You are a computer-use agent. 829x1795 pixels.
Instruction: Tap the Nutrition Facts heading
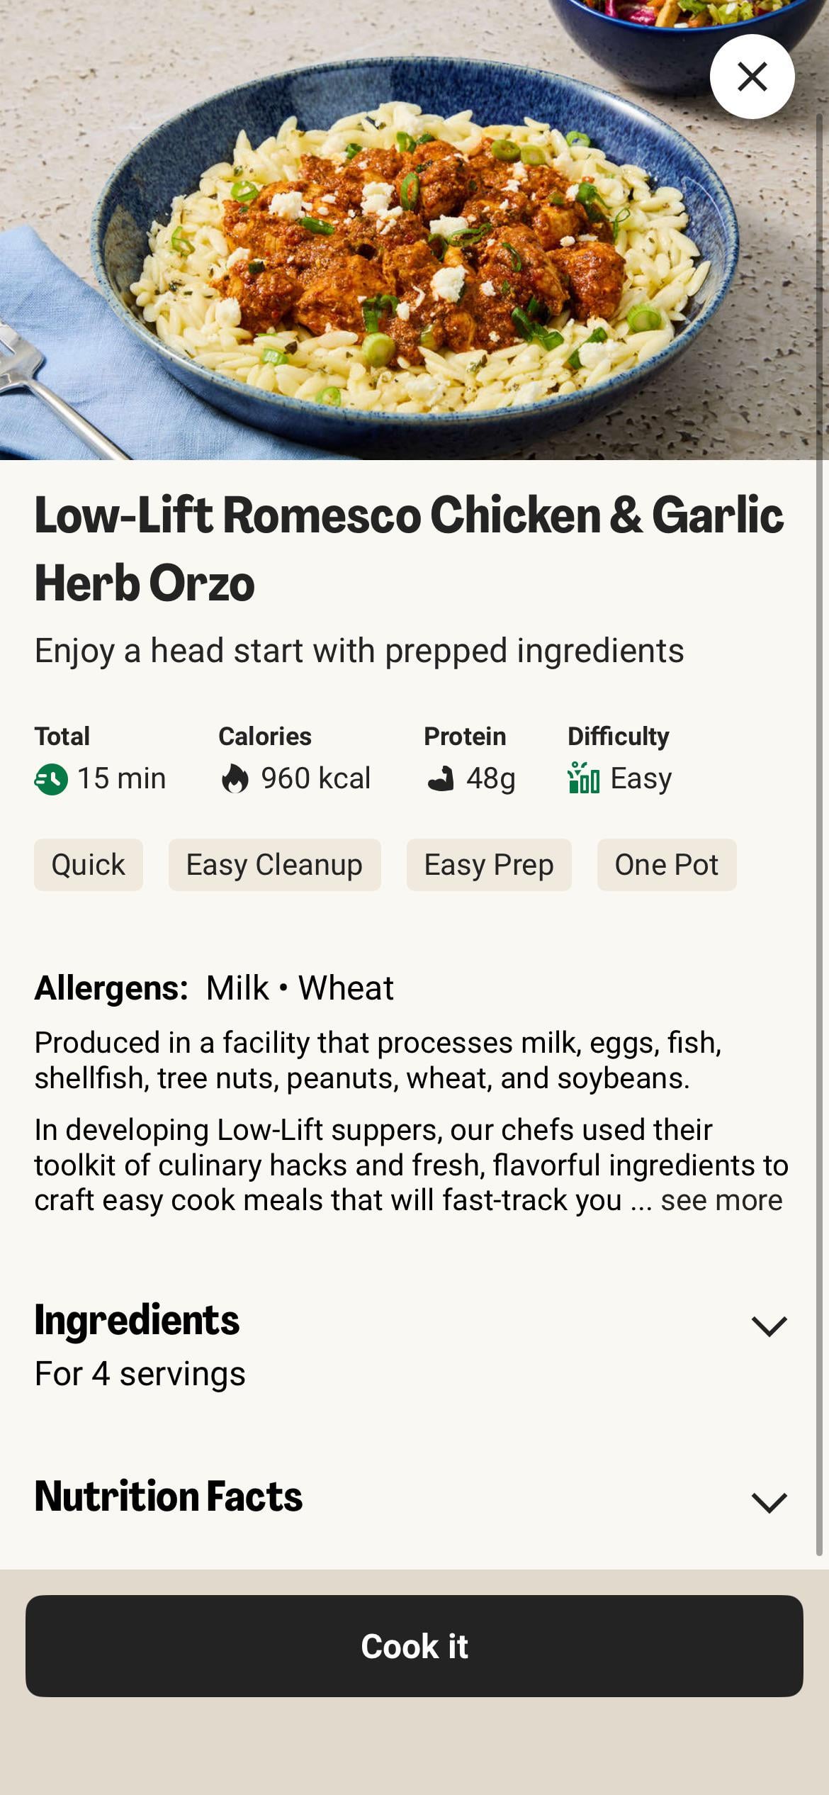169,1497
